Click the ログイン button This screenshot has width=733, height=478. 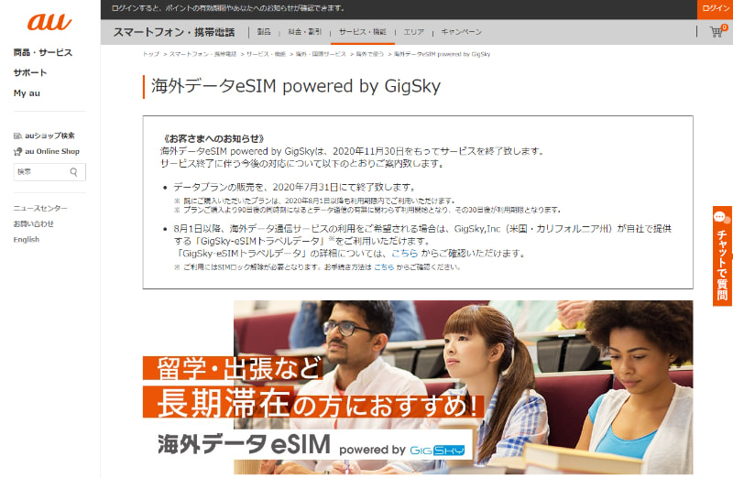pyautogui.click(x=715, y=9)
